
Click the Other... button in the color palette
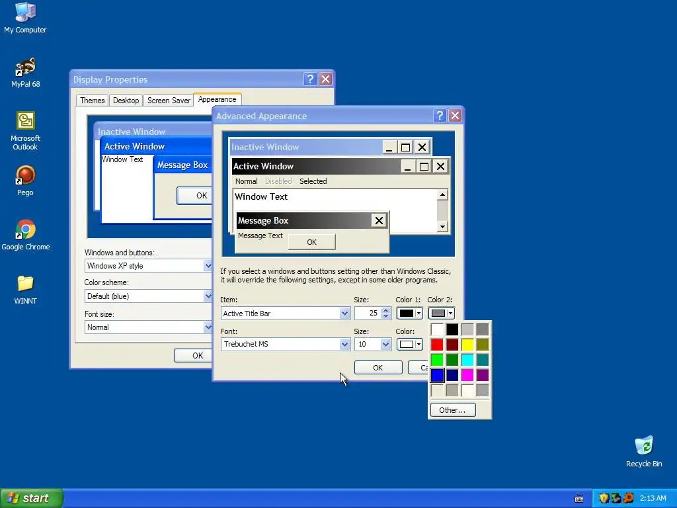tap(452, 410)
